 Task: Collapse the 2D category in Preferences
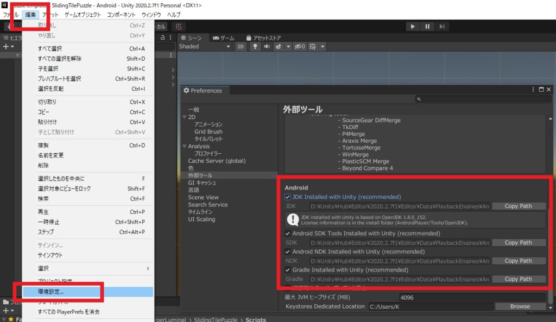point(185,117)
